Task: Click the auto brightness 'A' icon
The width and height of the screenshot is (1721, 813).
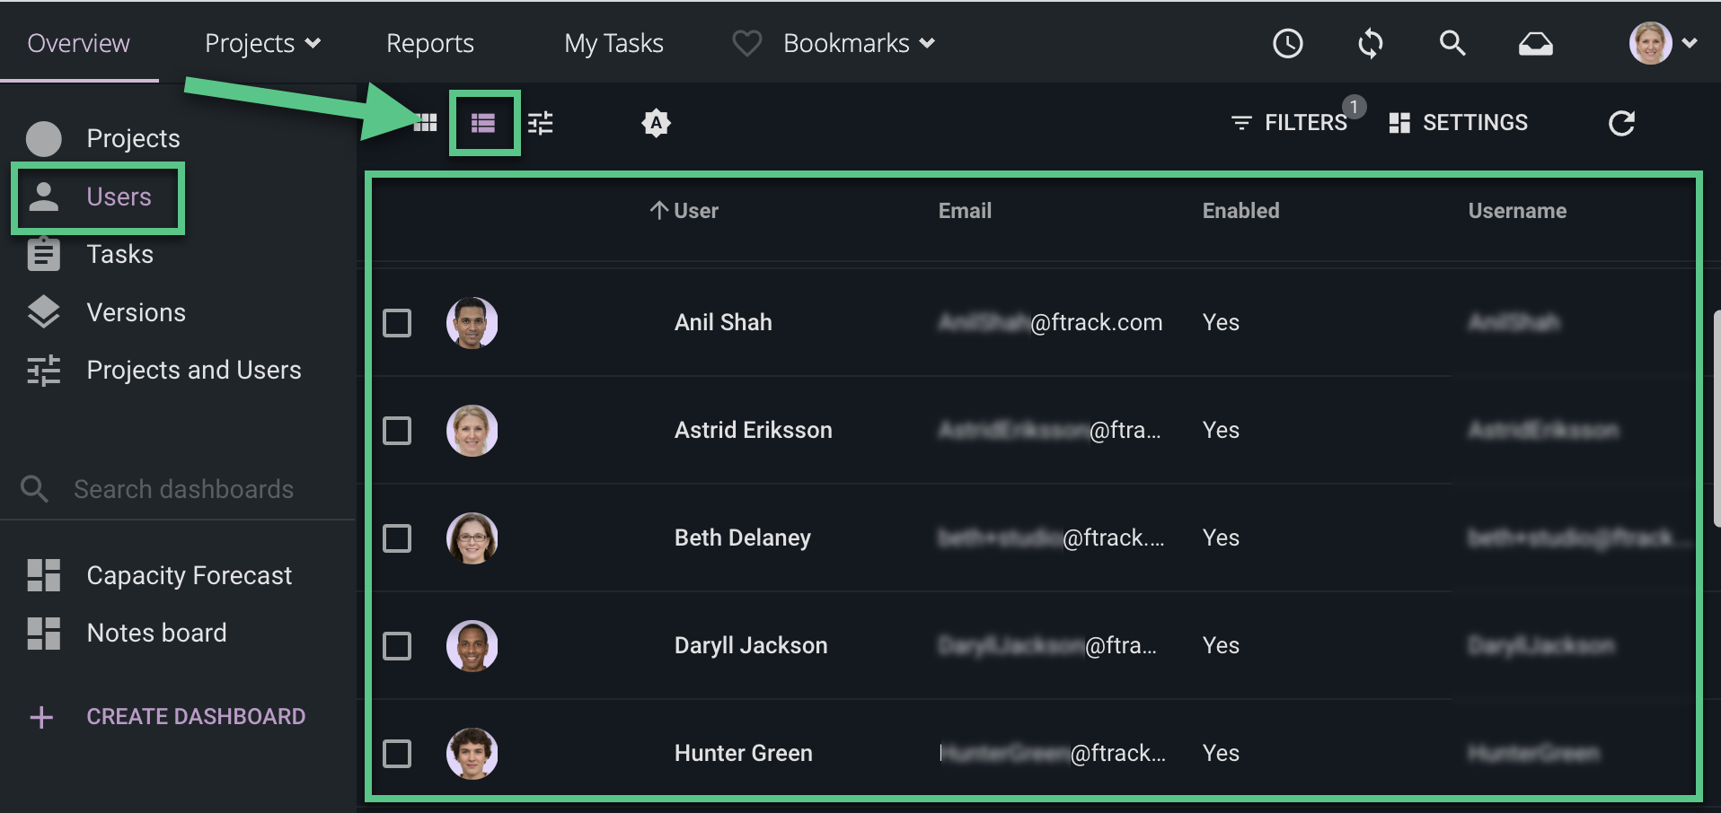Action: 657,123
